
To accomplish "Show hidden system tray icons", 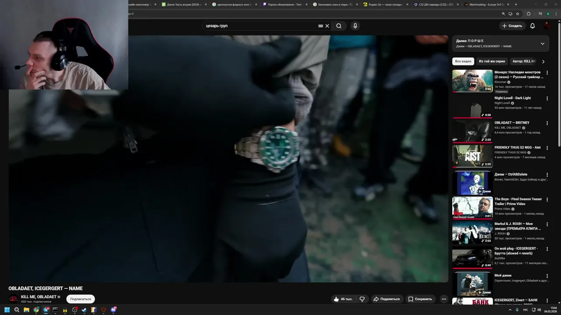I will click(x=510, y=310).
